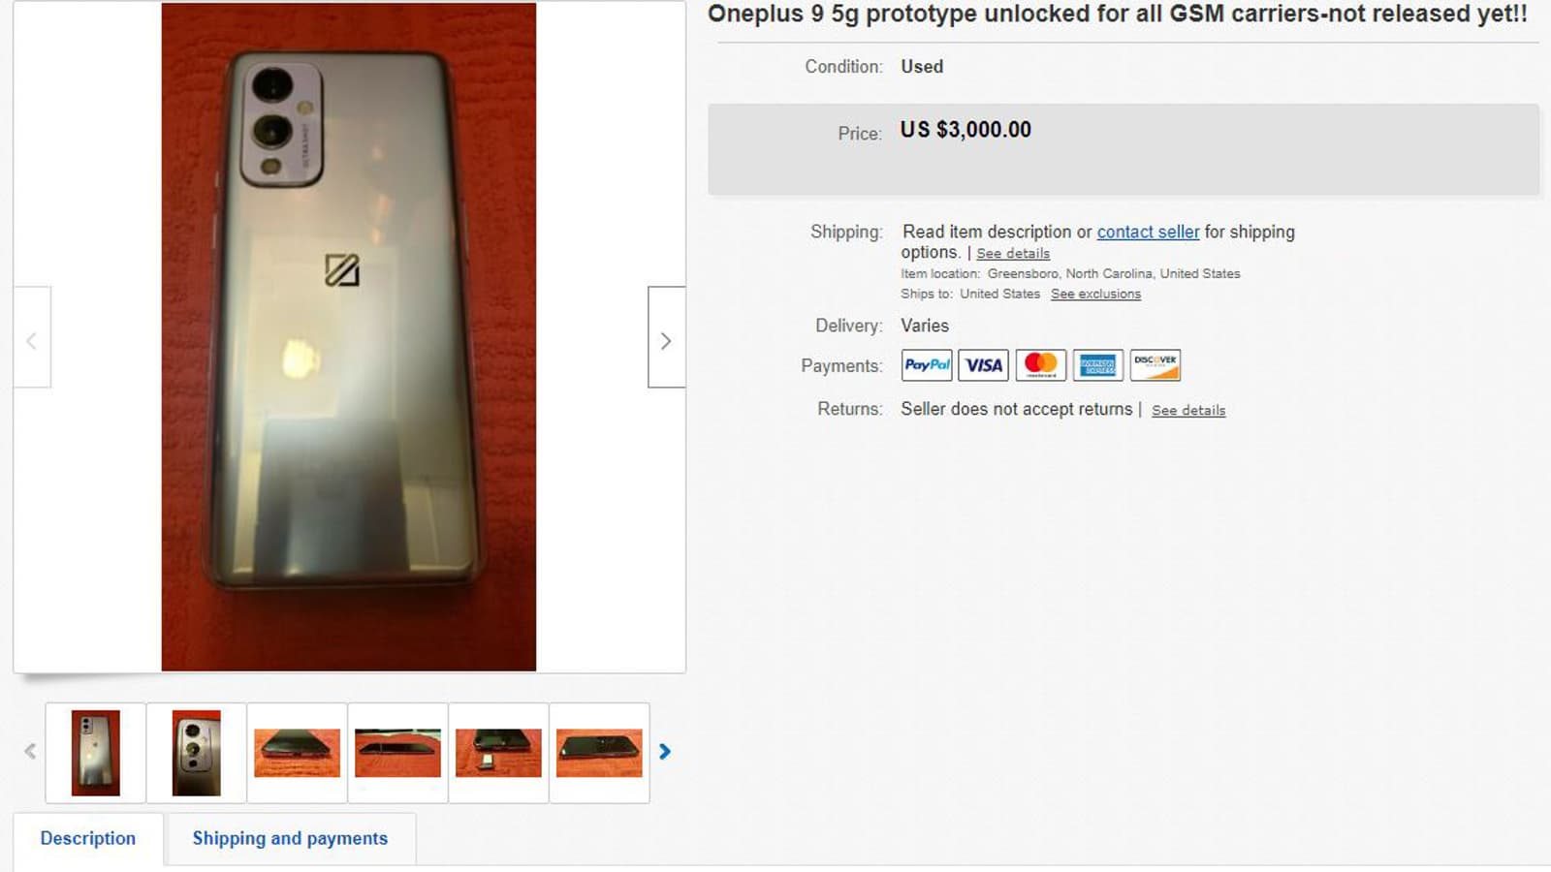Select fifth thumbnail with SIM tray
Viewport: 1551px width, 872px height.
[x=499, y=753]
